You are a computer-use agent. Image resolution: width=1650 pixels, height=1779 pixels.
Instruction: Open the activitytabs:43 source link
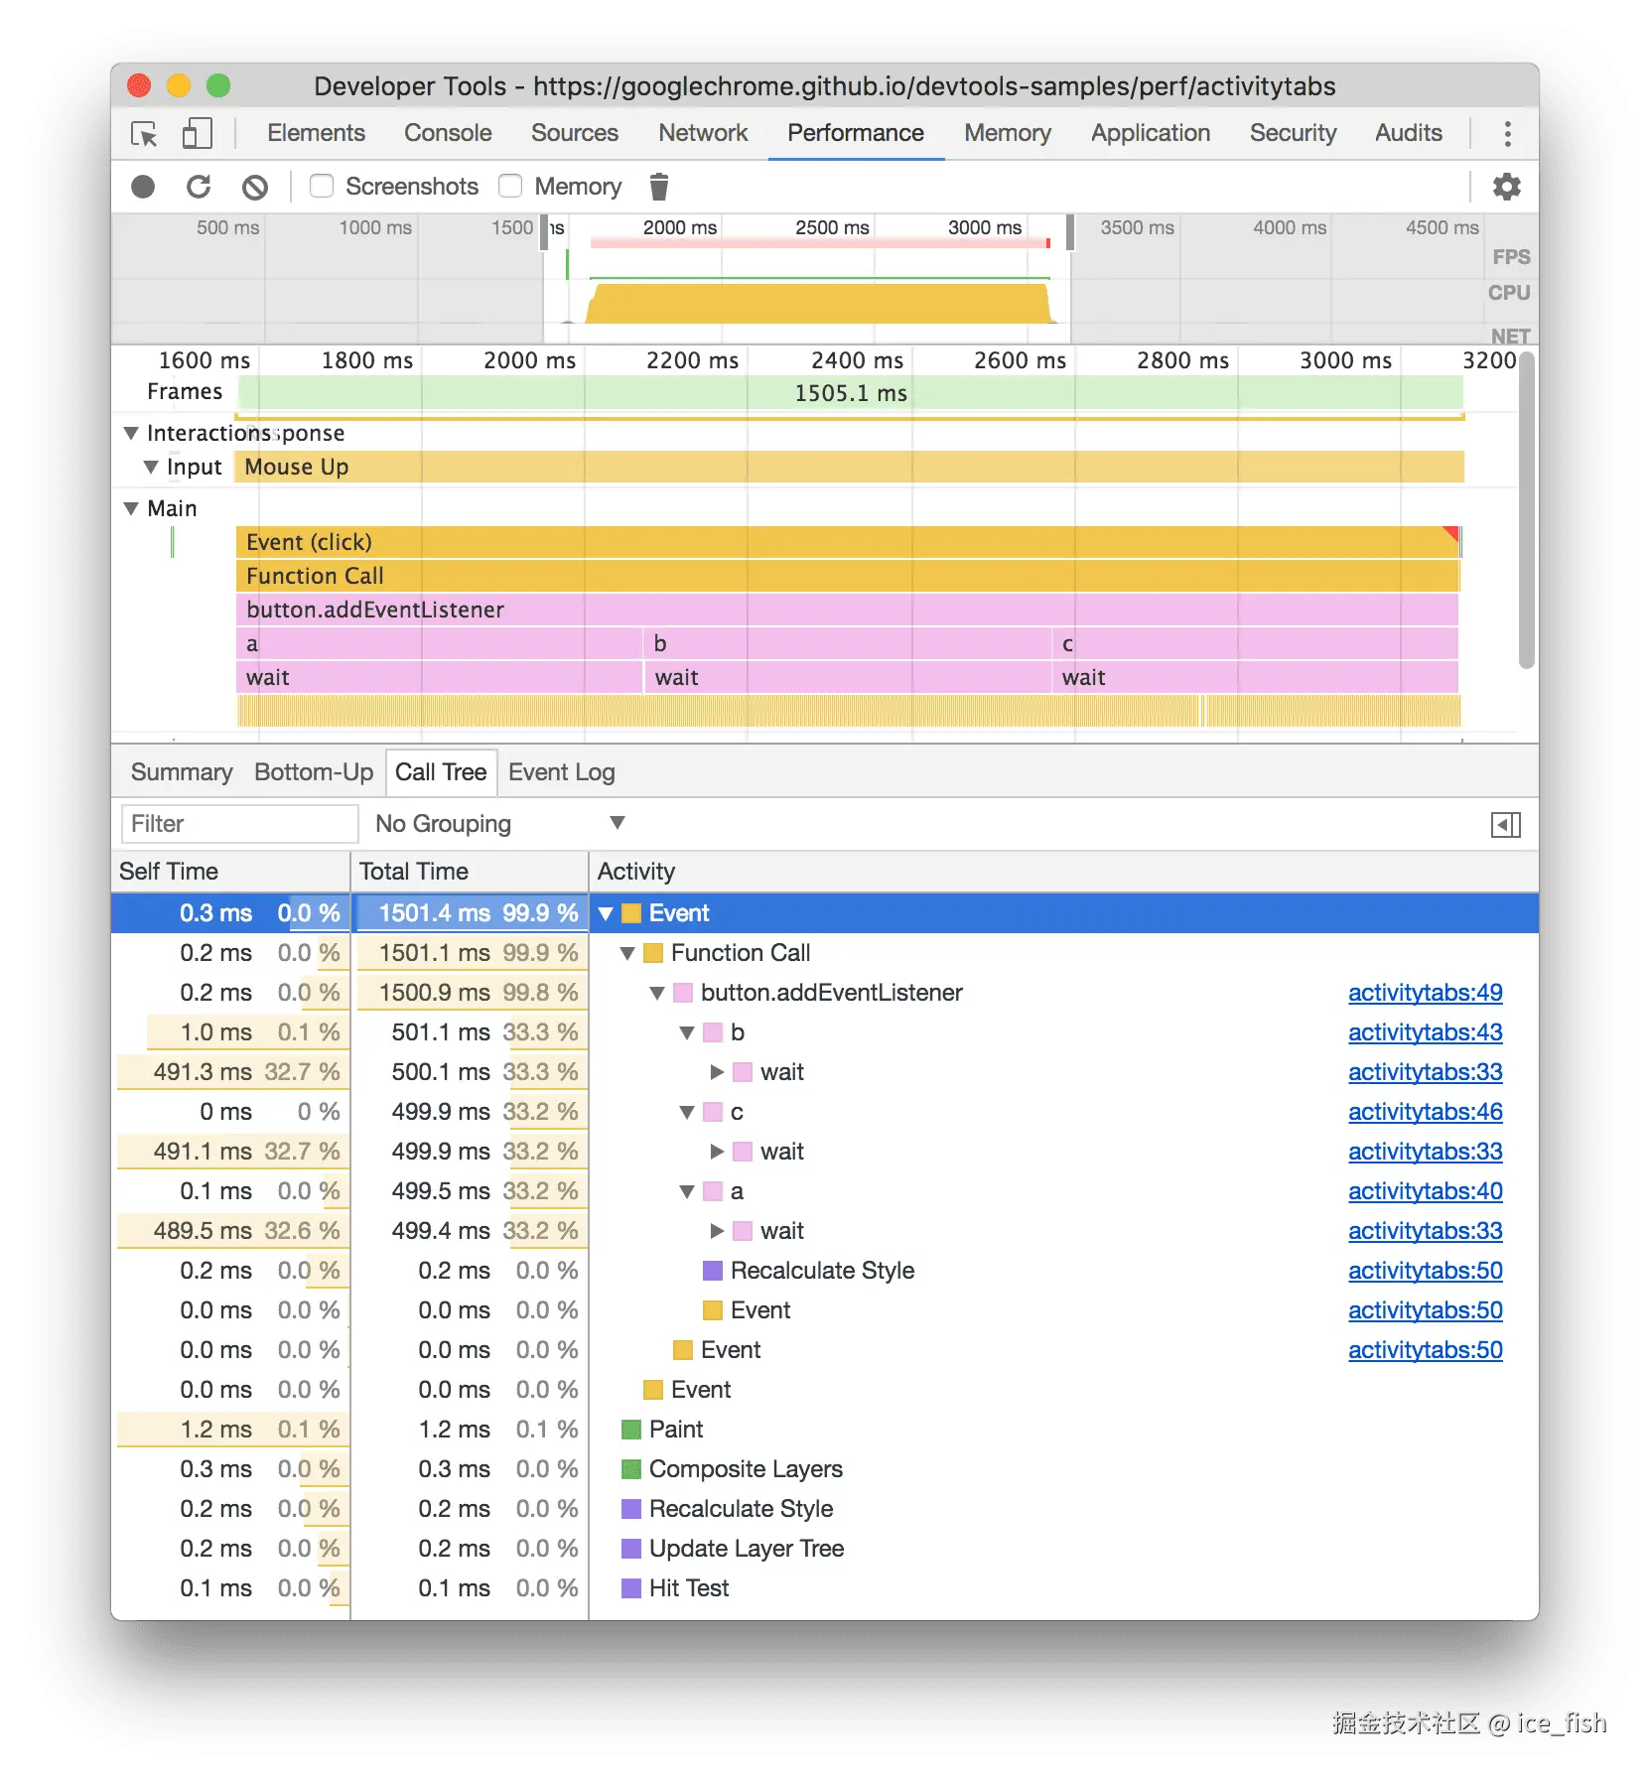(1425, 1032)
